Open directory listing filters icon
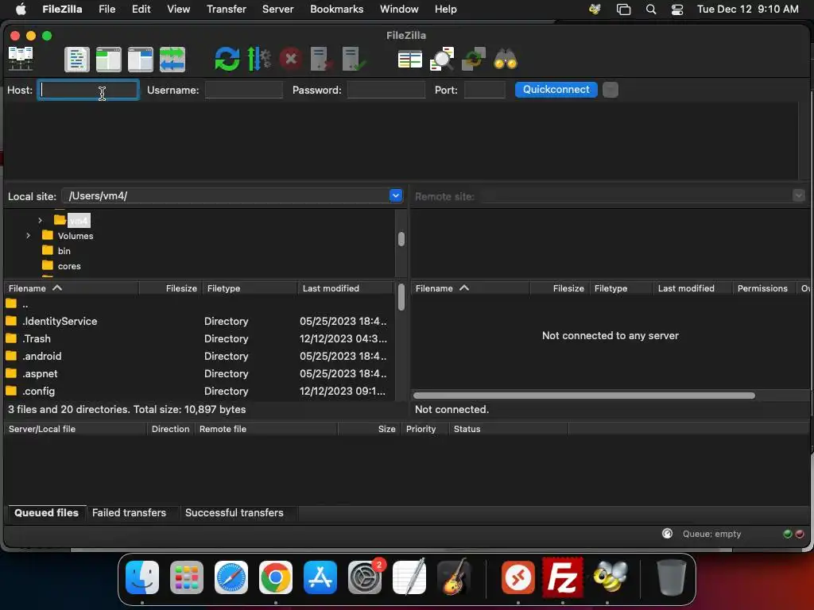814x610 pixels. [409, 59]
